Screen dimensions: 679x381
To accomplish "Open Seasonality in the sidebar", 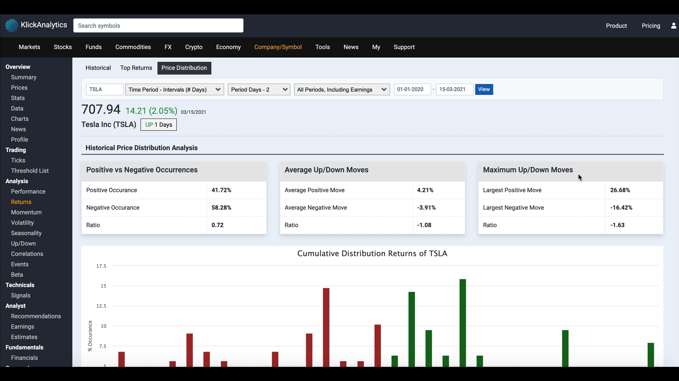I will tap(26, 233).
